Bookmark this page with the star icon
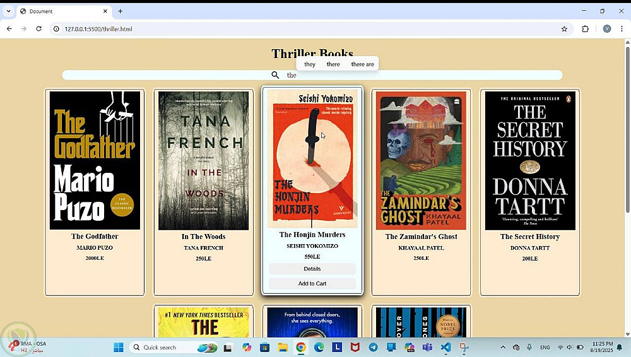The width and height of the screenshot is (631, 357). pyautogui.click(x=564, y=29)
